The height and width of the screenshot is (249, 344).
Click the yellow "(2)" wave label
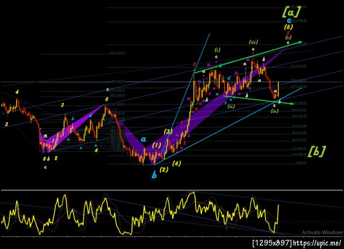pos(164,169)
